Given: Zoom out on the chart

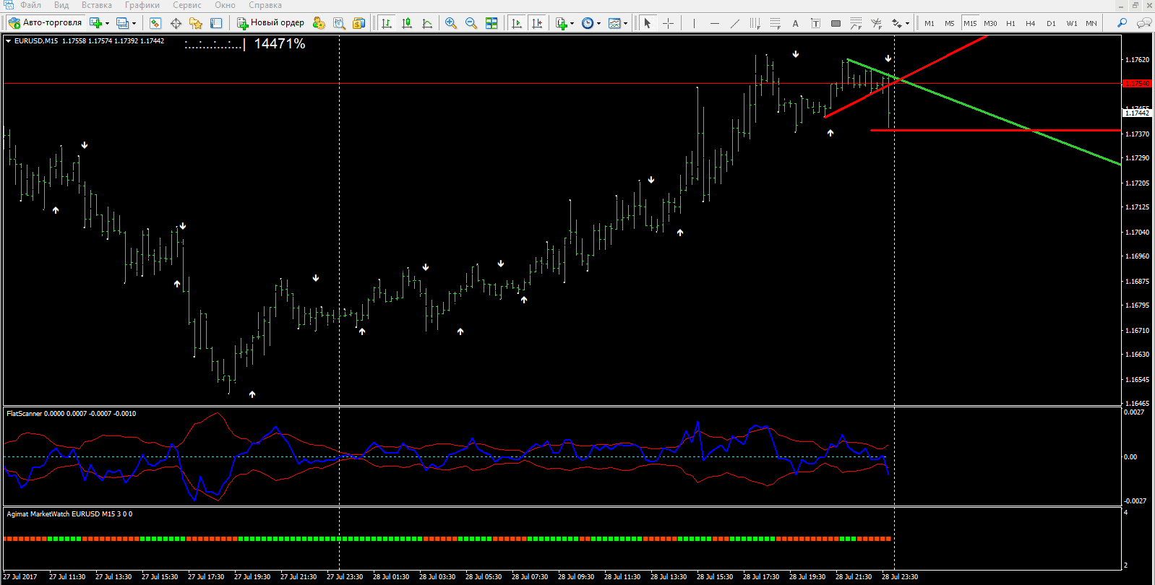Looking at the screenshot, I should click(x=471, y=23).
